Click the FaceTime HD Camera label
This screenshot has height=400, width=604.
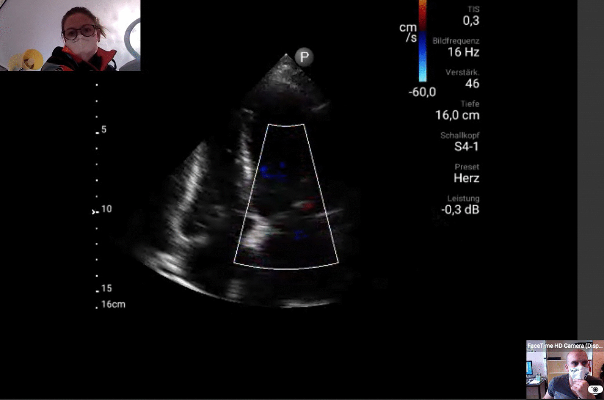click(565, 345)
